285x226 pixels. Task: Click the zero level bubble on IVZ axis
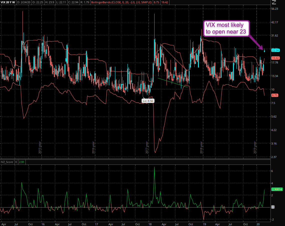click(273, 207)
